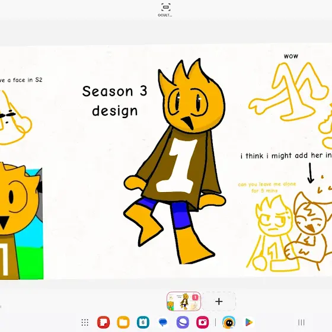332x332 pixels.
Task: Open the Messages chat bubble app
Action: click(x=163, y=323)
